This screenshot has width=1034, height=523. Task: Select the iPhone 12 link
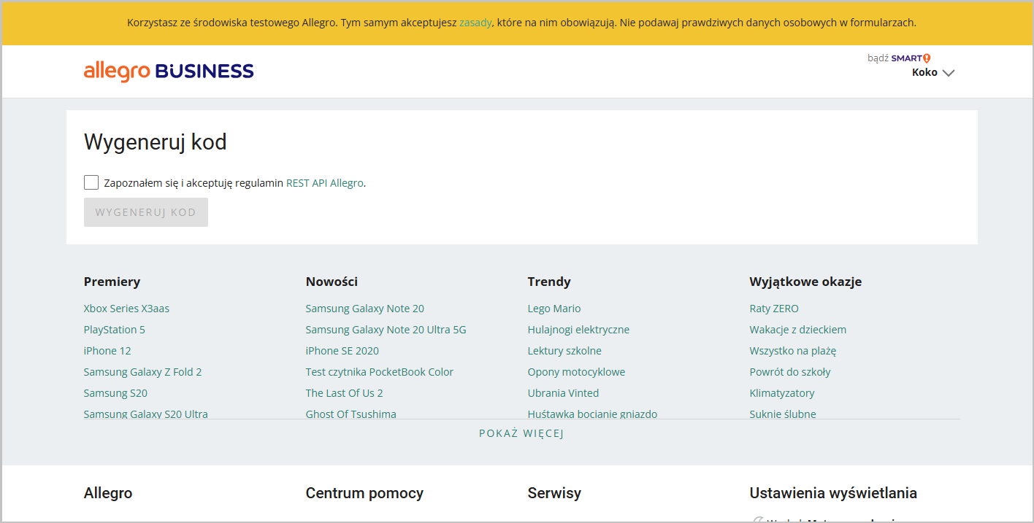pos(107,351)
